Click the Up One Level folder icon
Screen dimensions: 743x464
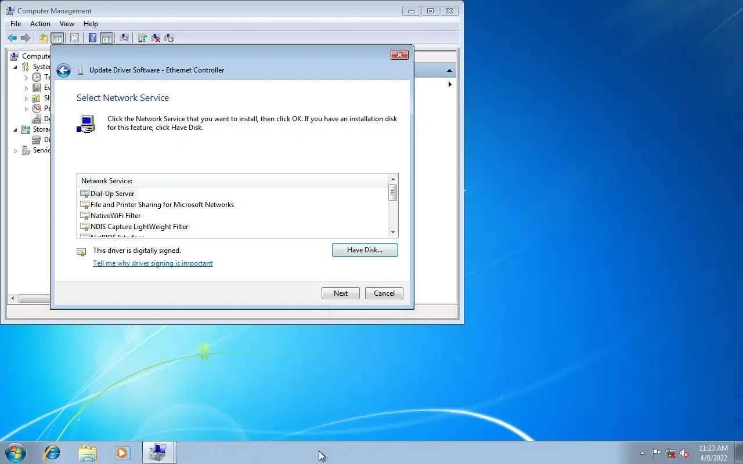(44, 38)
